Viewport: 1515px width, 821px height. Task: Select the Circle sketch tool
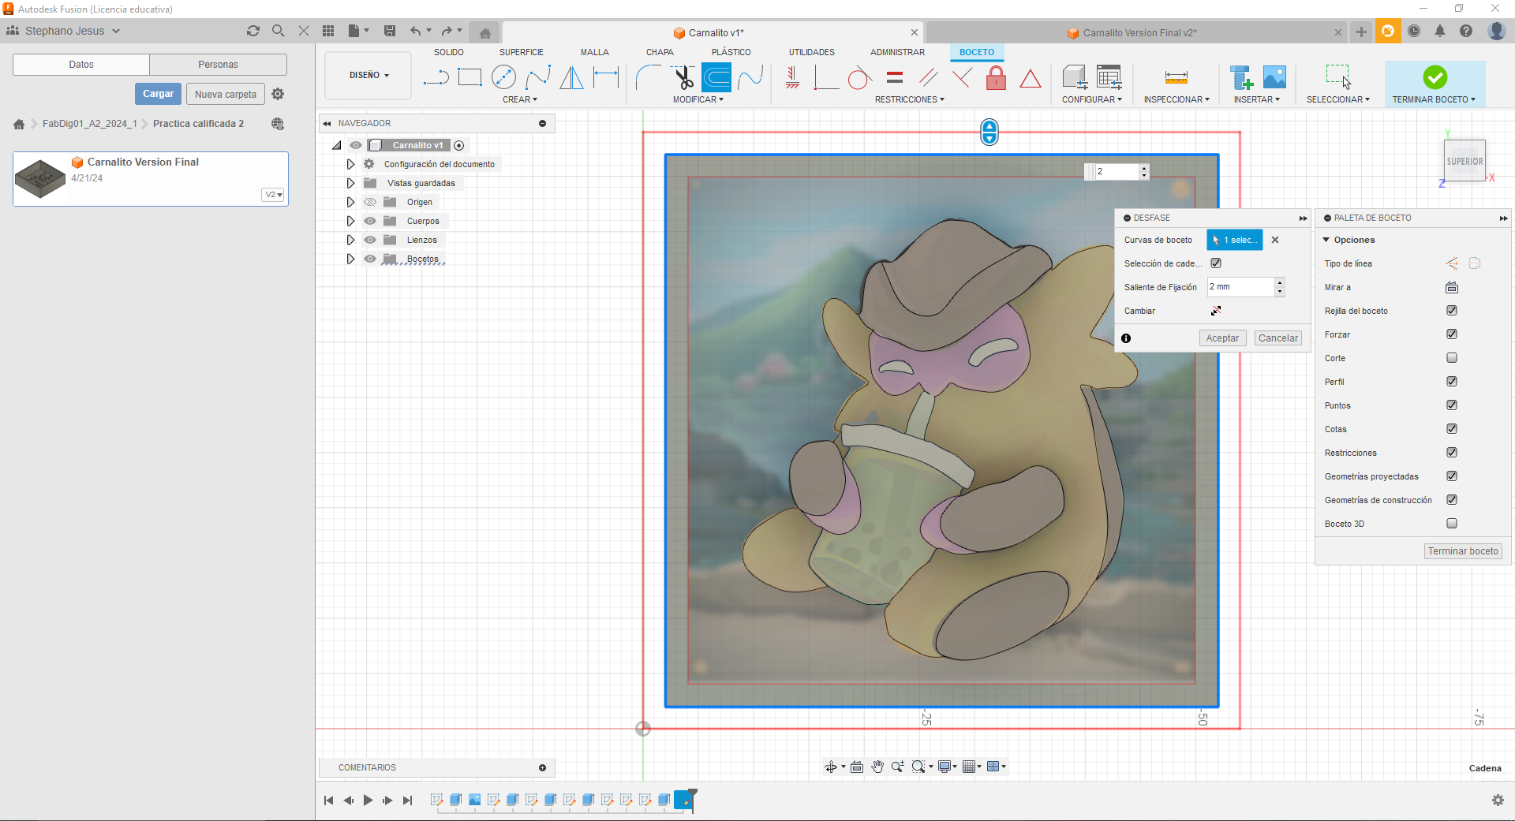coord(503,77)
